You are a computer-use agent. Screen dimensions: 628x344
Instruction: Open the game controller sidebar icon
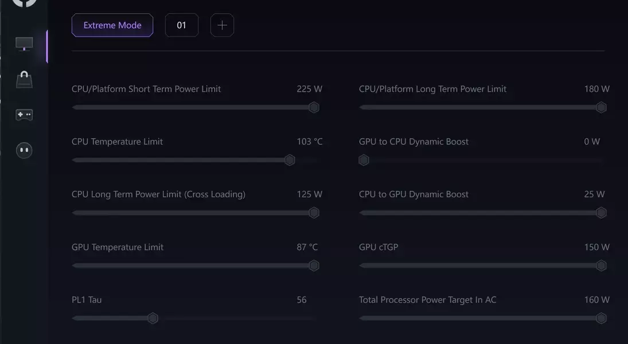24,115
